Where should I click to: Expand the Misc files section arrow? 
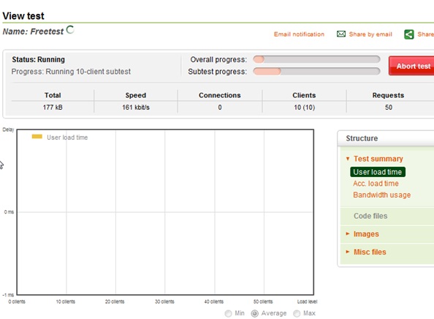pos(348,252)
